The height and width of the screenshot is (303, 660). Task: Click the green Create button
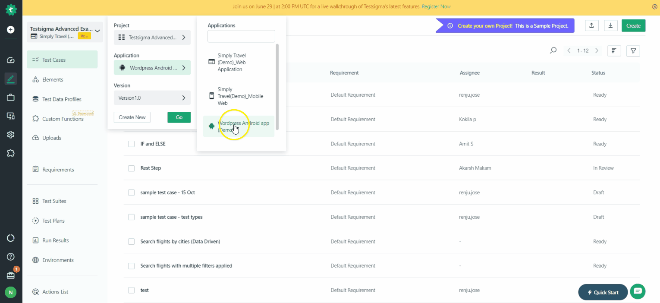pyautogui.click(x=633, y=26)
